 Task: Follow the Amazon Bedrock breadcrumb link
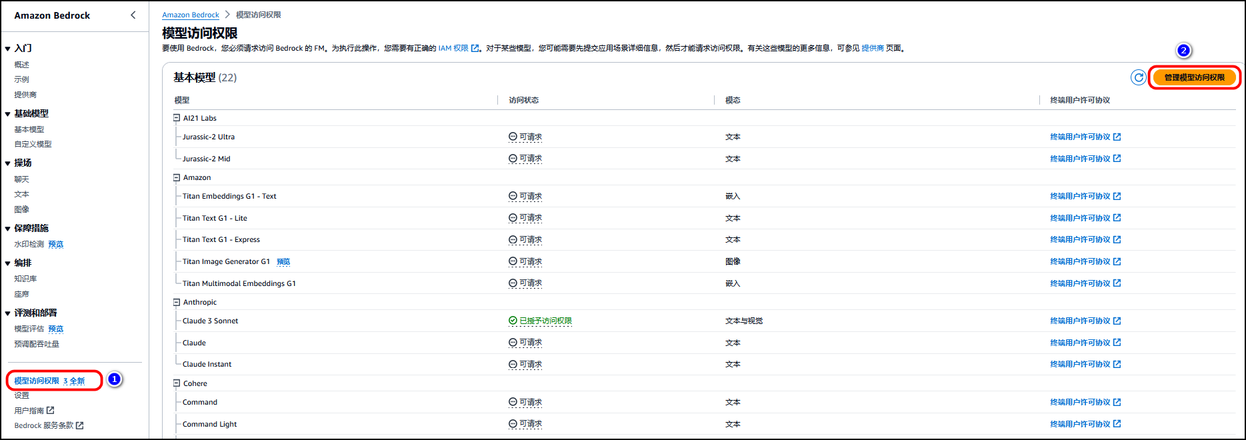coord(191,15)
